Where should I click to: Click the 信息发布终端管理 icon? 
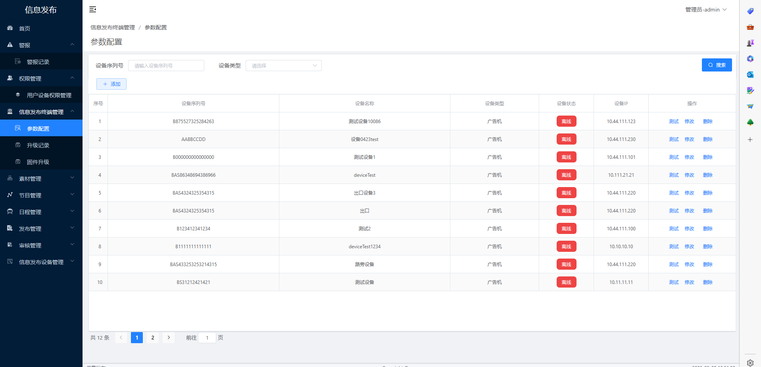(10, 112)
